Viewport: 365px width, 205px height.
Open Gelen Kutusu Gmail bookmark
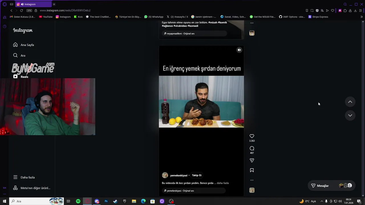[x=22, y=17]
